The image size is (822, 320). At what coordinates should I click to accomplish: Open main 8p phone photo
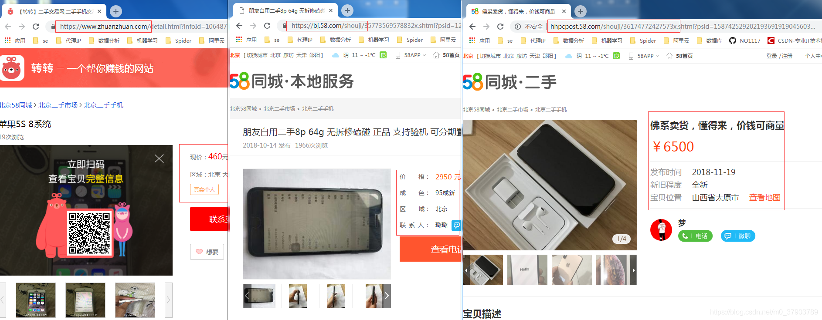tap(317, 224)
